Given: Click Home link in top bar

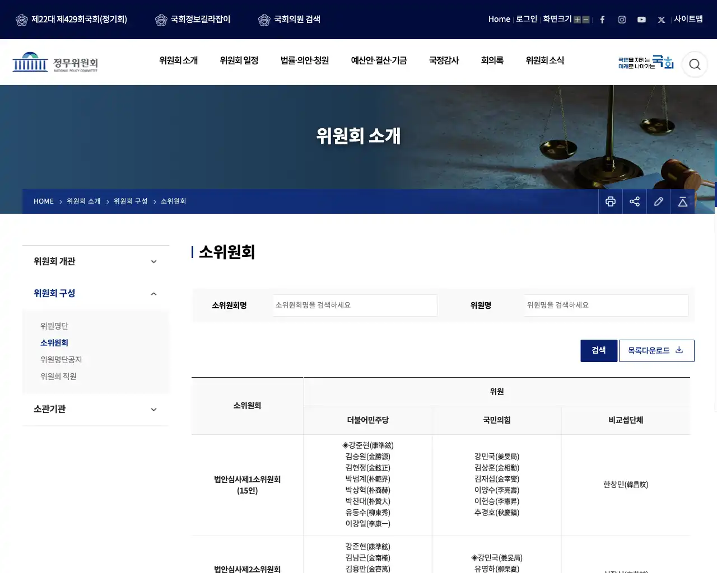Looking at the screenshot, I should (x=499, y=19).
